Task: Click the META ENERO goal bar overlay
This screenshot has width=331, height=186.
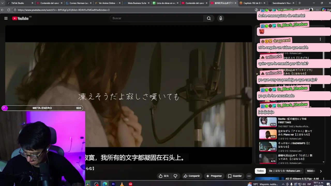Action: click(42, 108)
